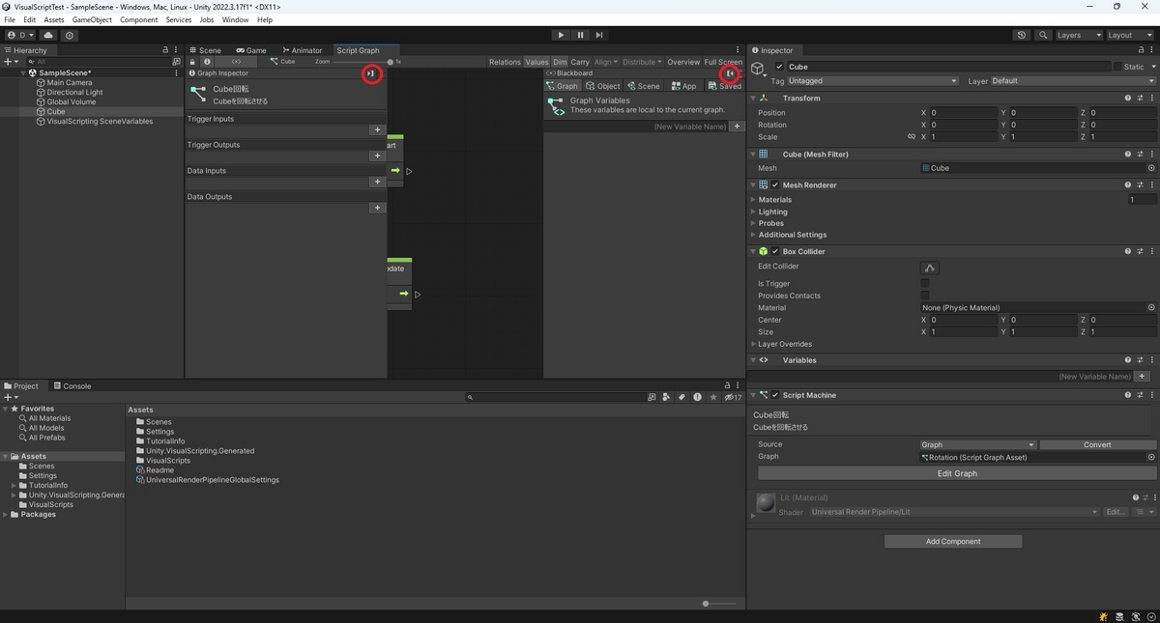Viewport: 1160px width, 623px height.
Task: Expand the Lighting section in Mesh Renderer
Action: tap(754, 212)
